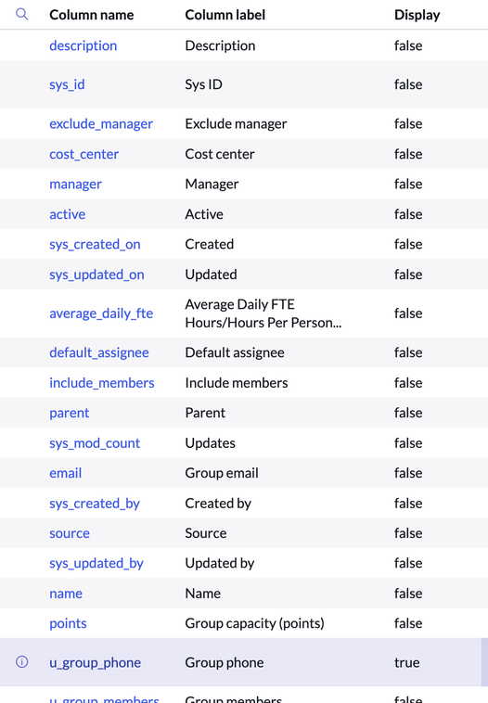Open the include_members entry
Screen dimensions: 488x703
point(102,383)
